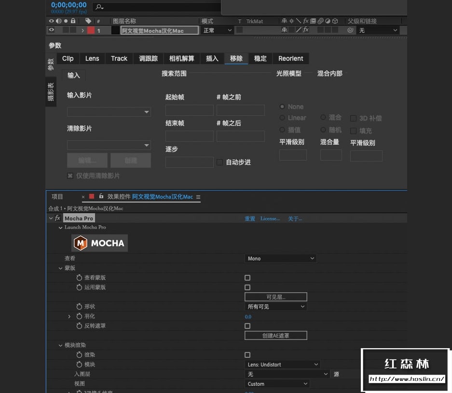The image size is (452, 393).
Task: Click the motion blur header icon
Action: coord(320,21)
